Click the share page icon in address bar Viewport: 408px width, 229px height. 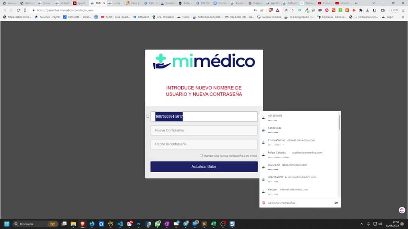[x=262, y=10]
